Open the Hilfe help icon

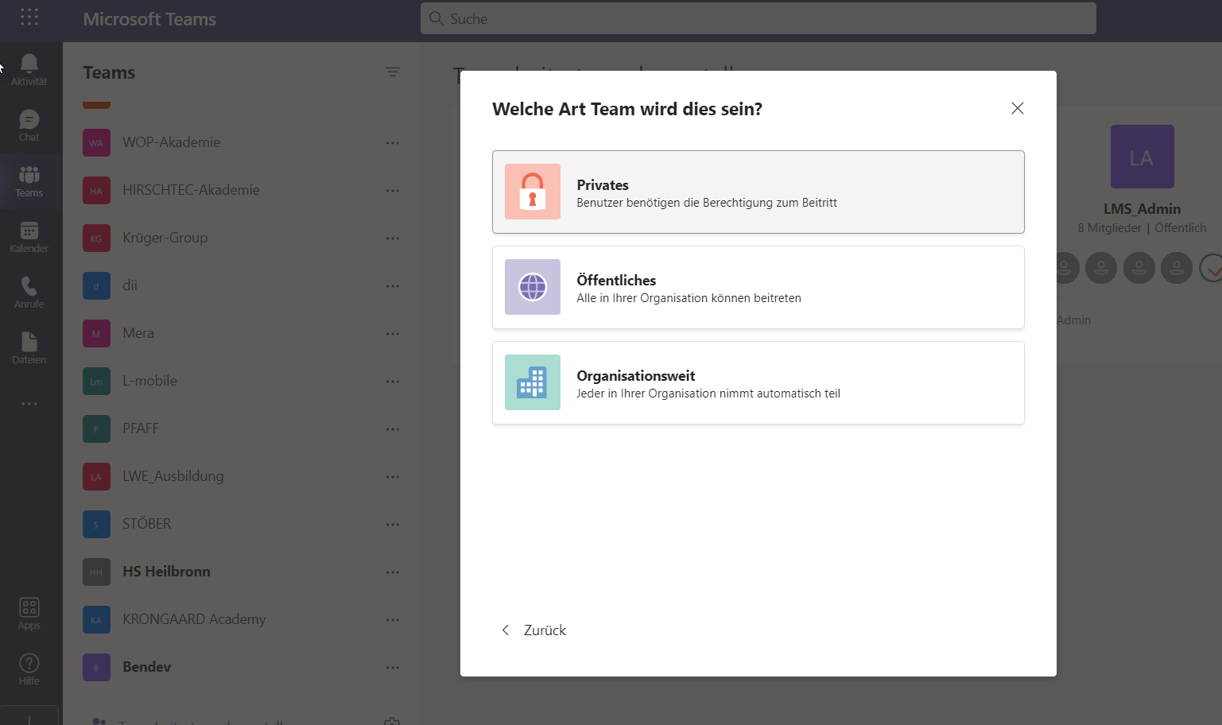[29, 669]
